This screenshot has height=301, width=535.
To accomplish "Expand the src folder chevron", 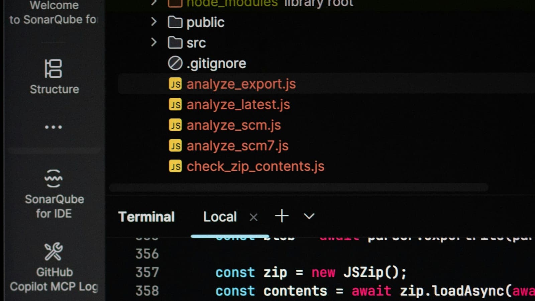I will (x=153, y=42).
